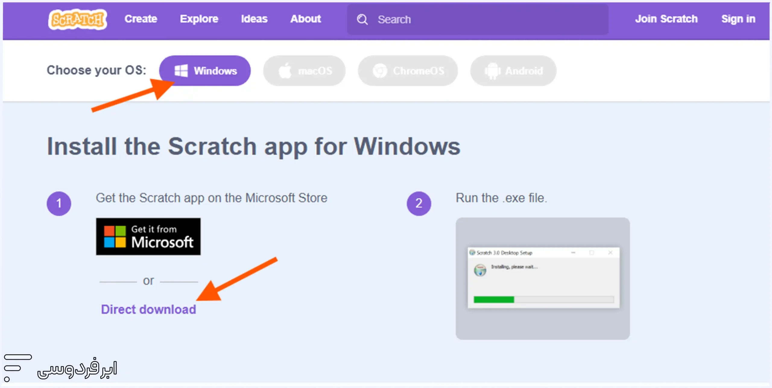Click the Scratch logo in header
Screen dimensions: 772x388
[x=78, y=20]
